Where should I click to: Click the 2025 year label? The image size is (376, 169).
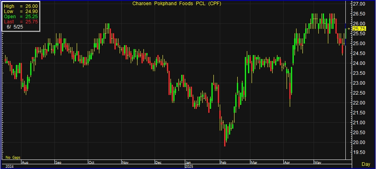pyautogui.click(x=189, y=166)
